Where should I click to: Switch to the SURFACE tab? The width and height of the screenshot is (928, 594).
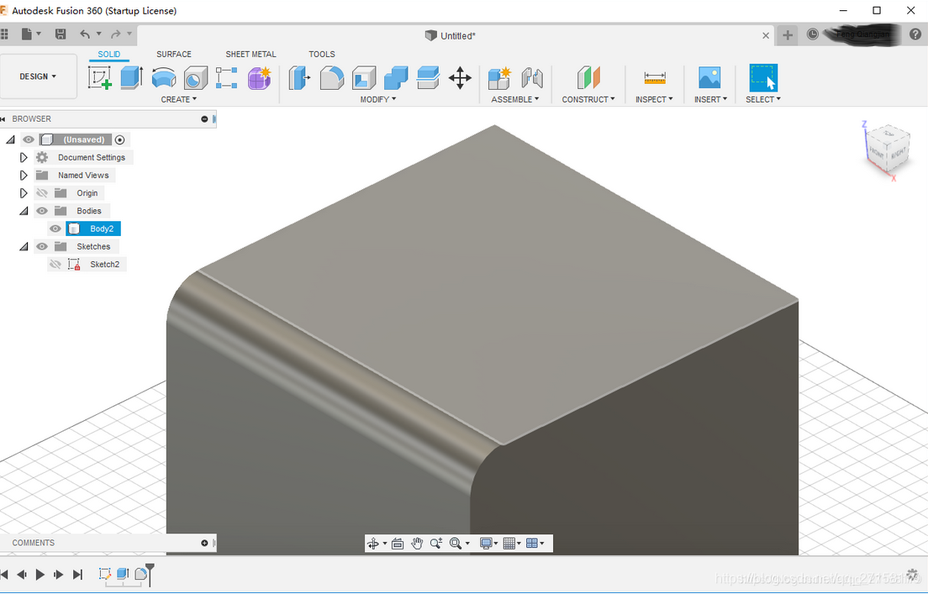tap(174, 54)
